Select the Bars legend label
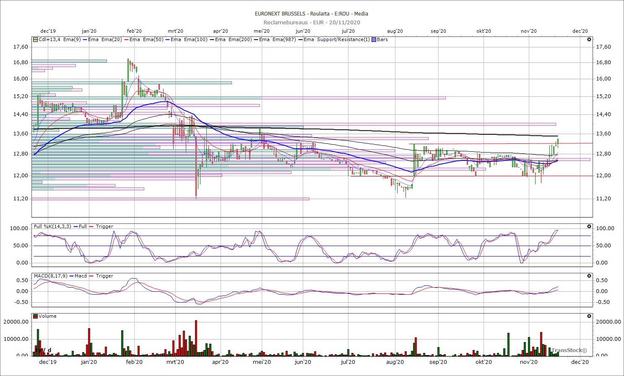 click(382, 39)
